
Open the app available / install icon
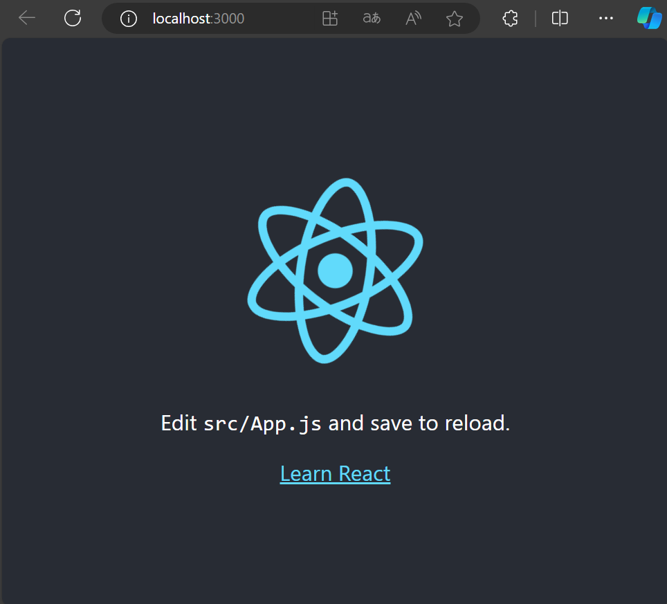pos(330,19)
